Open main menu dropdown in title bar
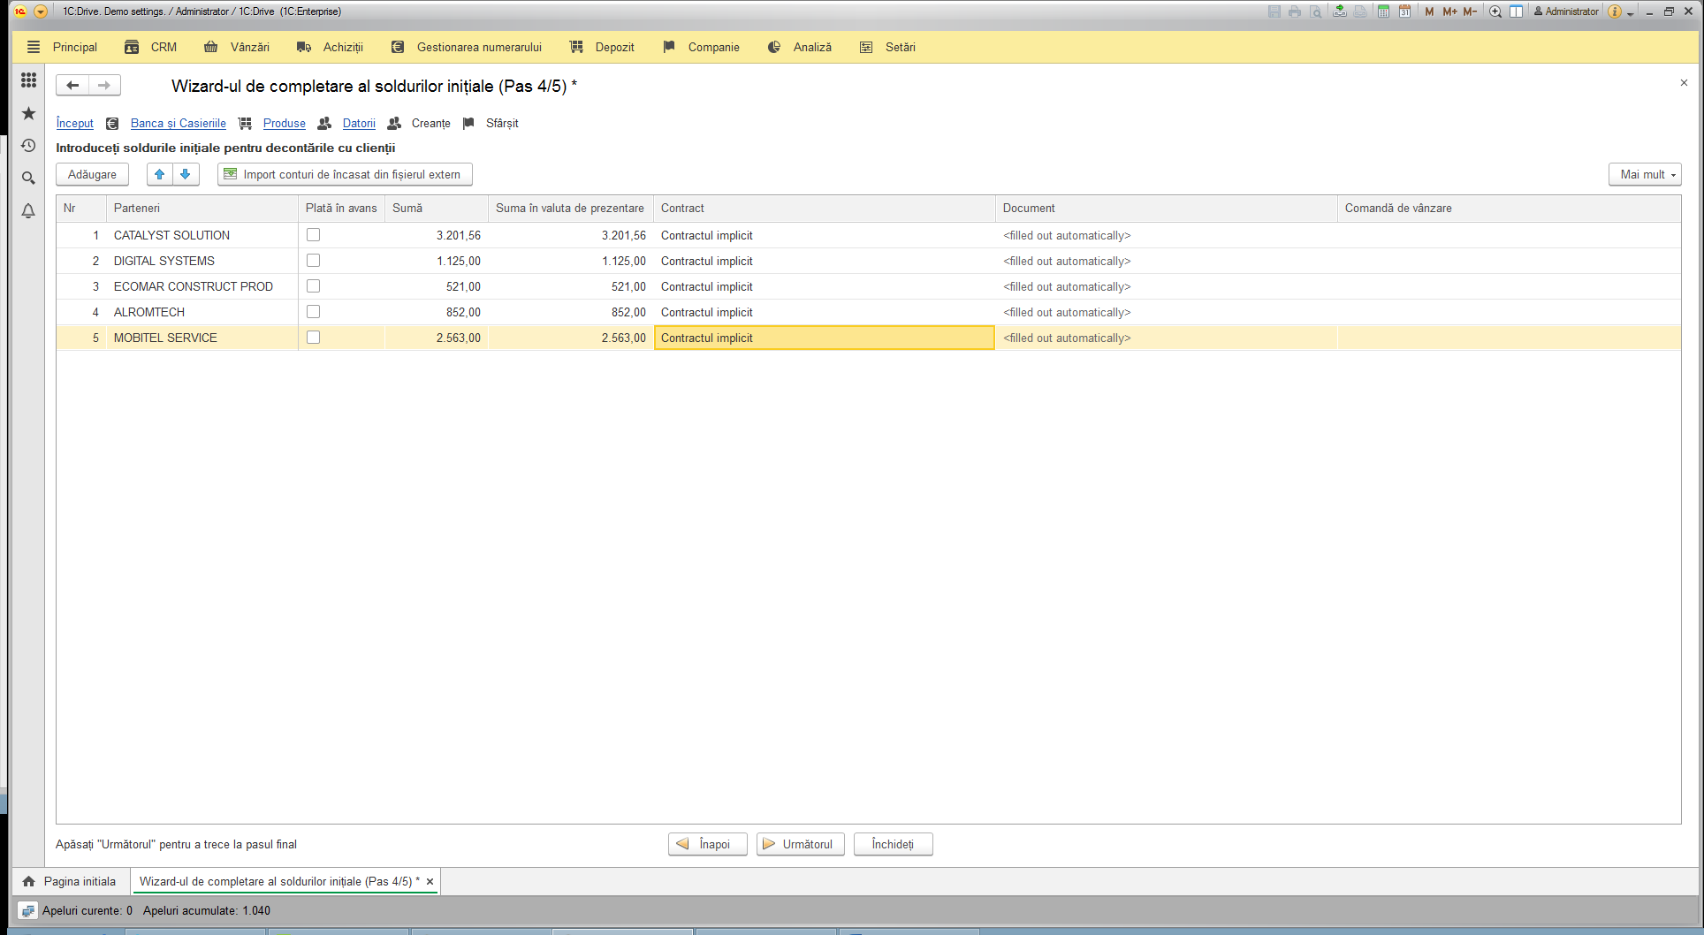This screenshot has width=1704, height=935. pyautogui.click(x=41, y=11)
